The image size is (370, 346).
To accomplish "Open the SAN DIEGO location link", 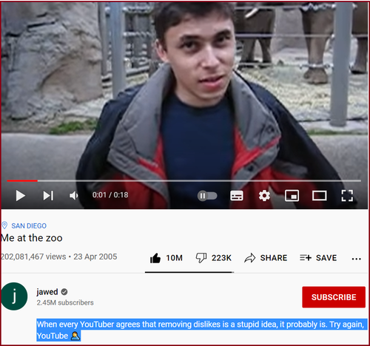I will coord(29,225).
